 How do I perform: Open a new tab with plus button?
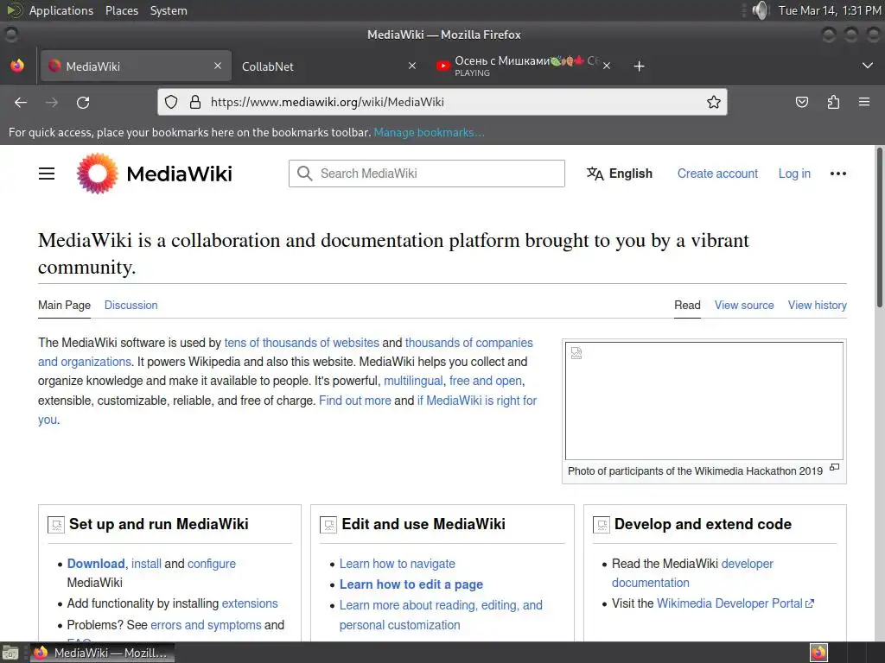pos(639,66)
